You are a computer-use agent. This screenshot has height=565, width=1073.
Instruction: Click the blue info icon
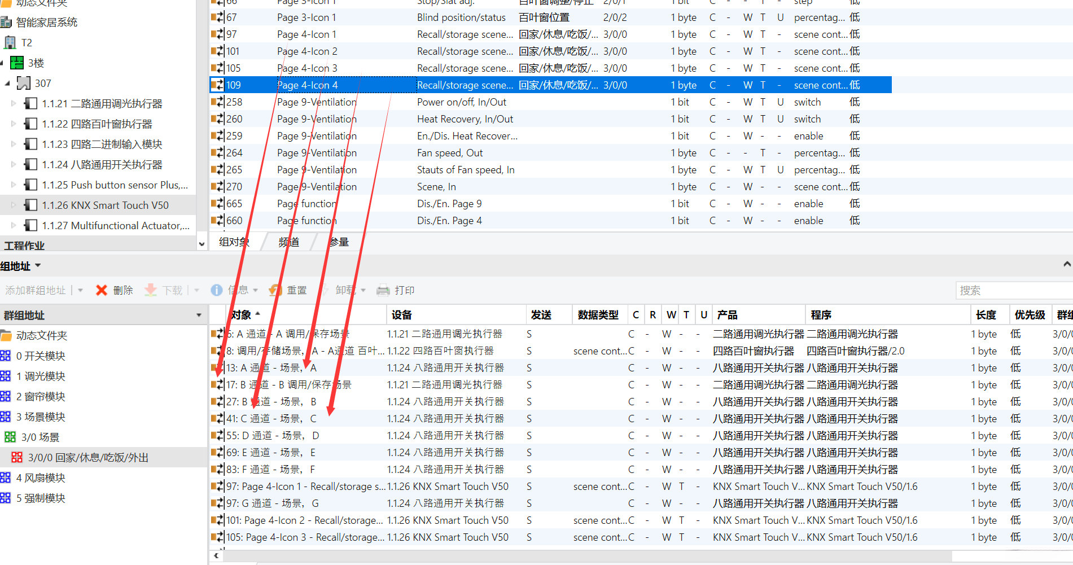coord(217,290)
